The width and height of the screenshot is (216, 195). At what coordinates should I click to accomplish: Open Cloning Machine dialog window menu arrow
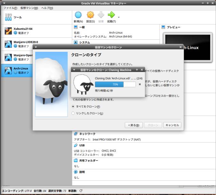74,70
